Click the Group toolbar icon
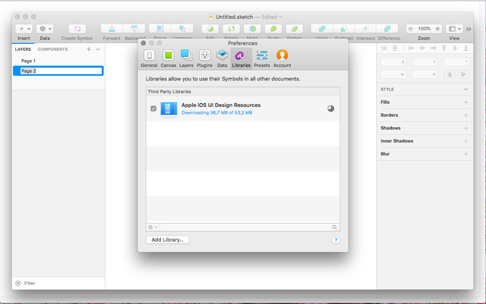This screenshot has height=304, width=486. 160,29
